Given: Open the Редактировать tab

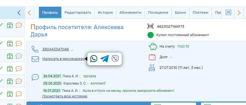Looking at the screenshot, I should (x=78, y=13).
